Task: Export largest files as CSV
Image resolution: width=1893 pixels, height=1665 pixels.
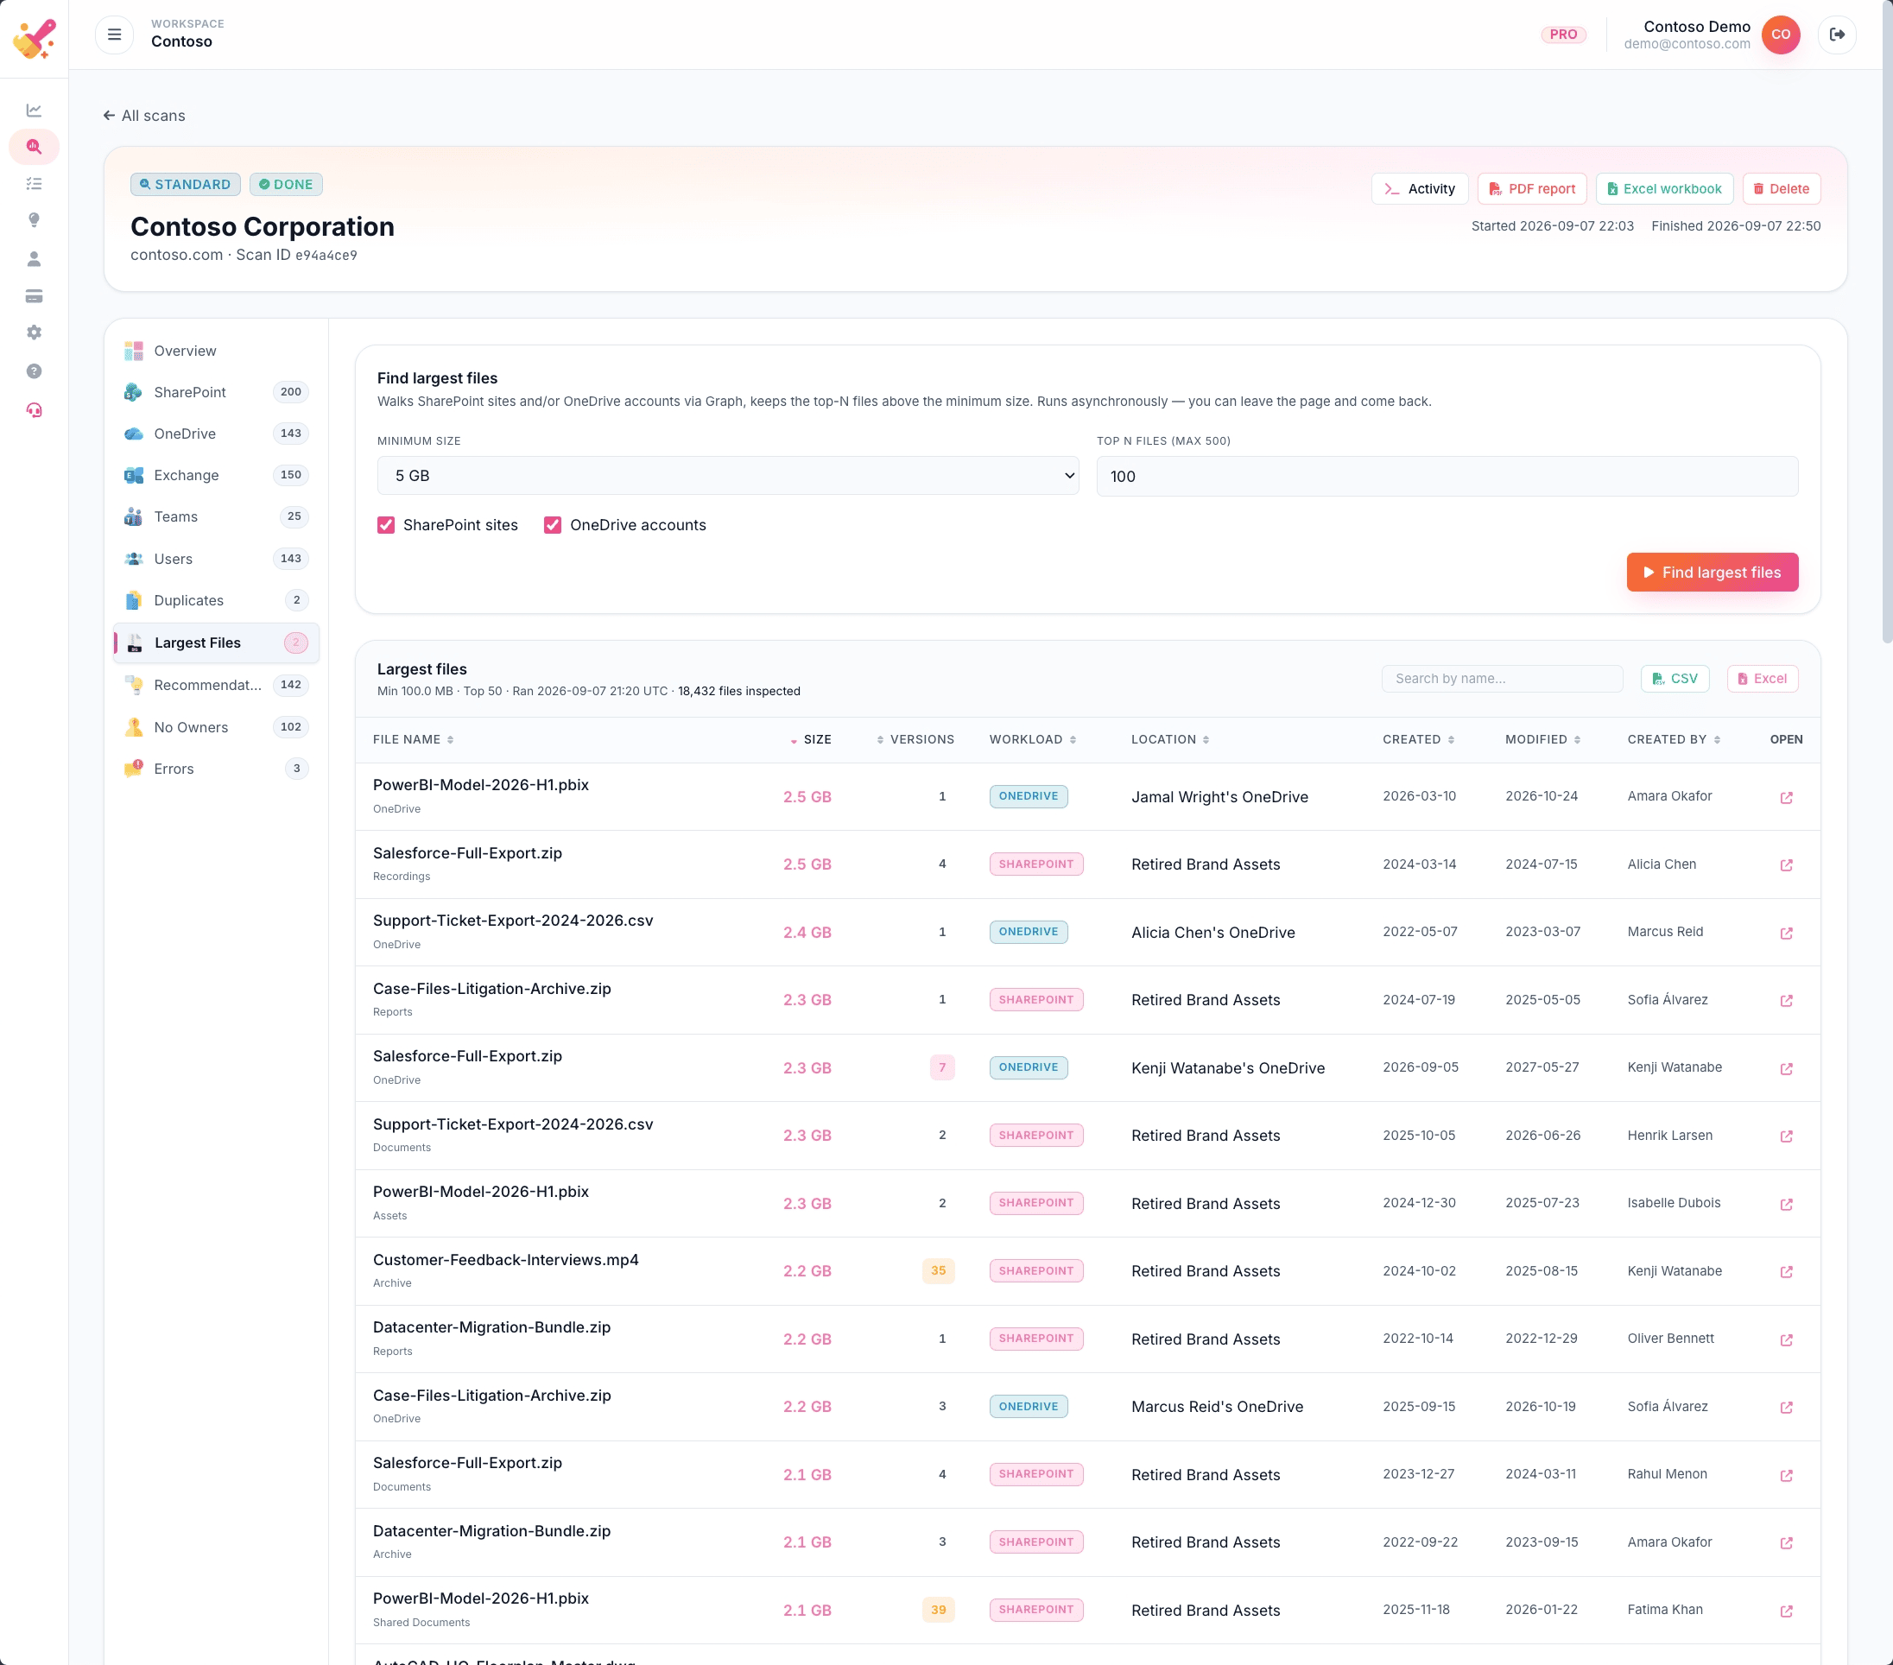Action: [x=1675, y=679]
